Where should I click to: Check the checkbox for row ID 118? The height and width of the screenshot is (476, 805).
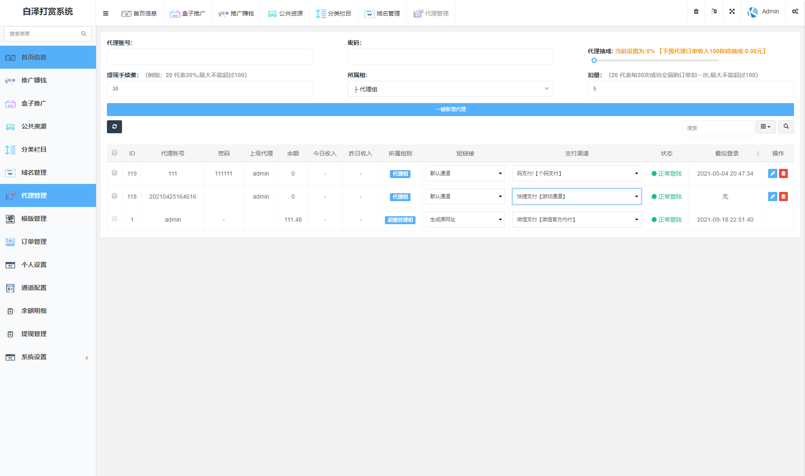114,196
